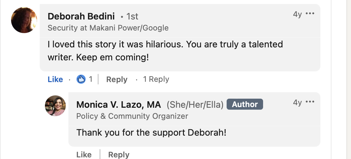Click the Author badge on Monica's reply

(x=245, y=104)
